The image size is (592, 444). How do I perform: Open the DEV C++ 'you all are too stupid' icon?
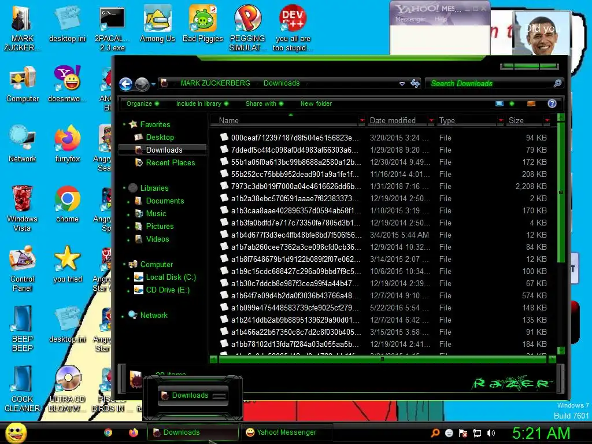(293, 29)
